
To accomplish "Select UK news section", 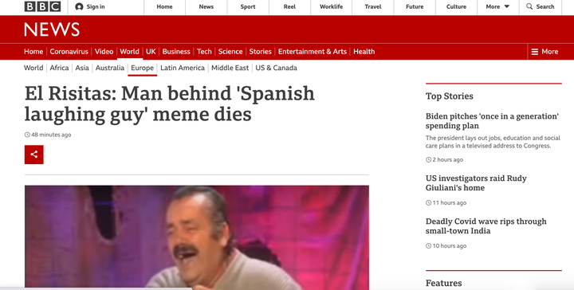I will [151, 52].
